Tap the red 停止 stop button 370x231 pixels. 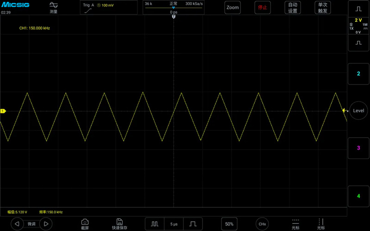262,7
